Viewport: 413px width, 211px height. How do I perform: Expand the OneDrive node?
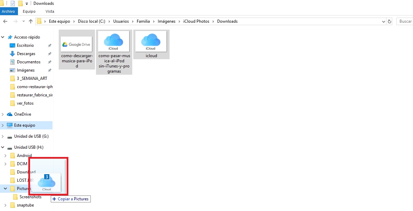tap(3, 114)
